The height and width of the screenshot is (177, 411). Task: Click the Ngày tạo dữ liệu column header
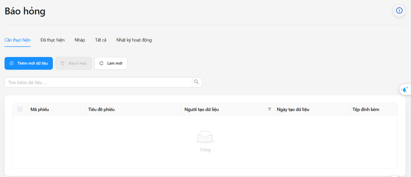point(293,109)
